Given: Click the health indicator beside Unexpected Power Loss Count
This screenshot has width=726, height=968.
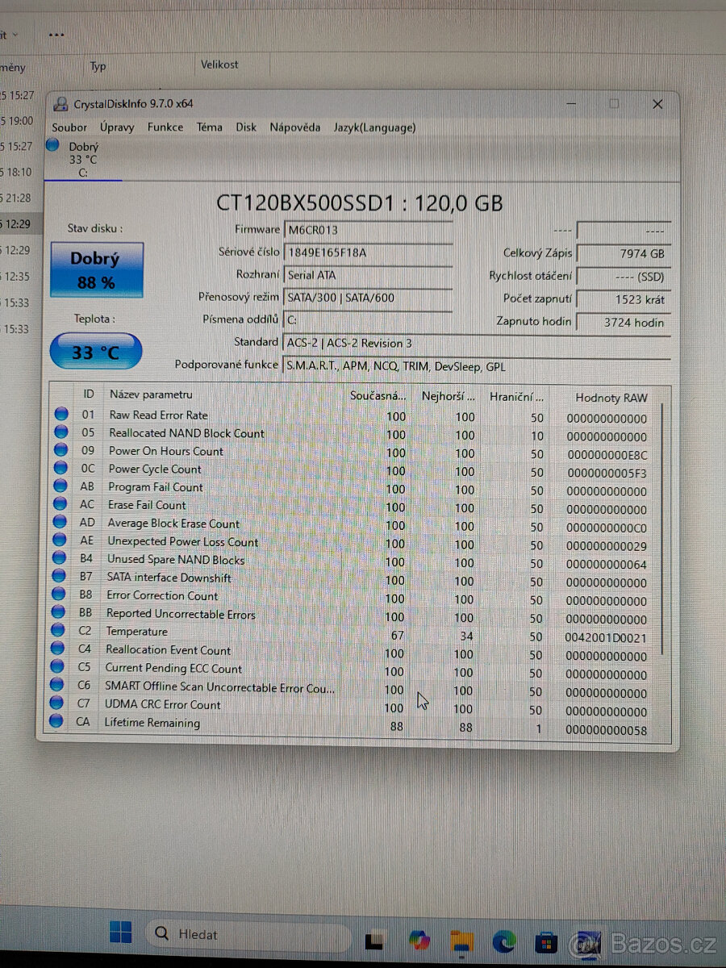Looking at the screenshot, I should pyautogui.click(x=60, y=541).
